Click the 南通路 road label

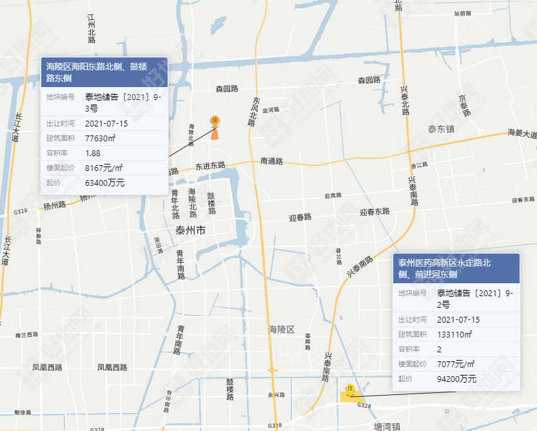(271, 161)
